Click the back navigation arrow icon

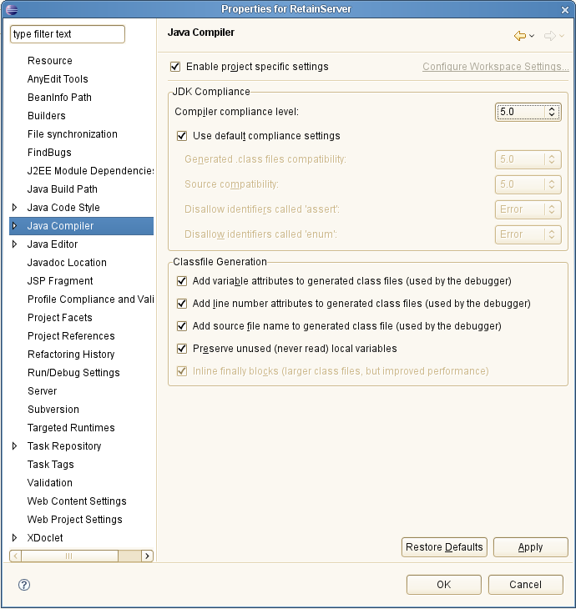point(519,36)
